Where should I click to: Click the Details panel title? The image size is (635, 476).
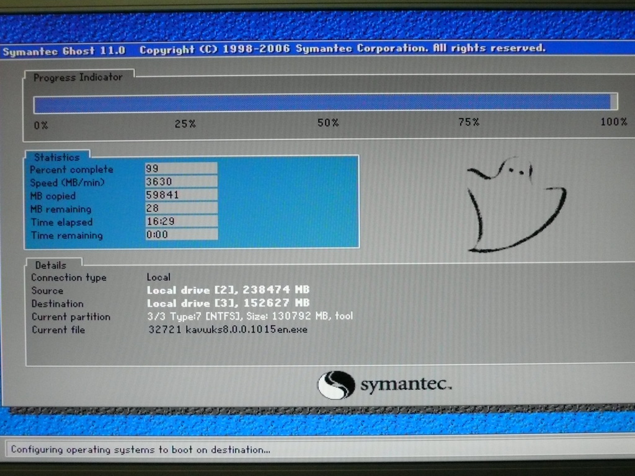pos(51,265)
